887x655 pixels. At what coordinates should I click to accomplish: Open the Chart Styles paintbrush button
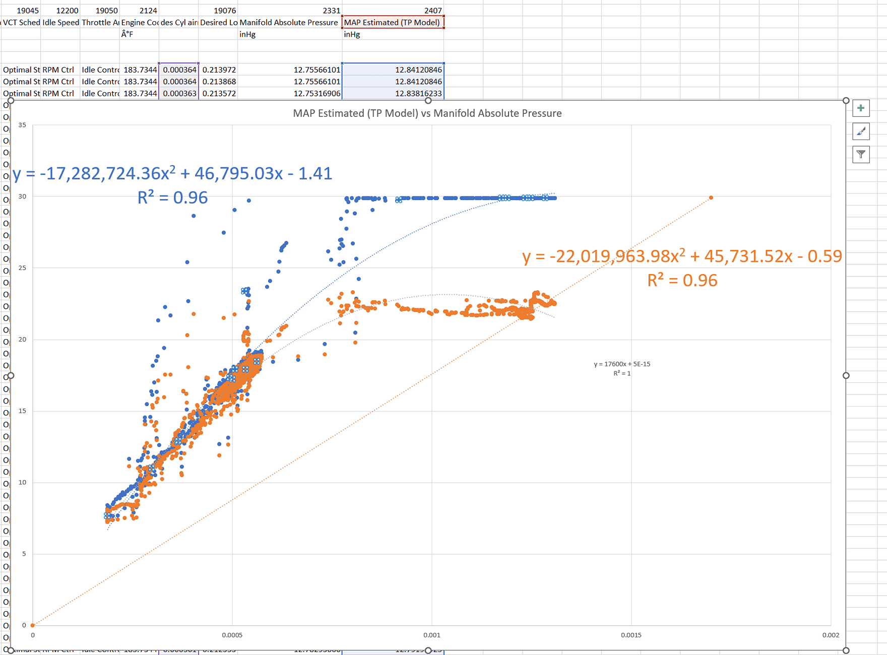(x=861, y=131)
